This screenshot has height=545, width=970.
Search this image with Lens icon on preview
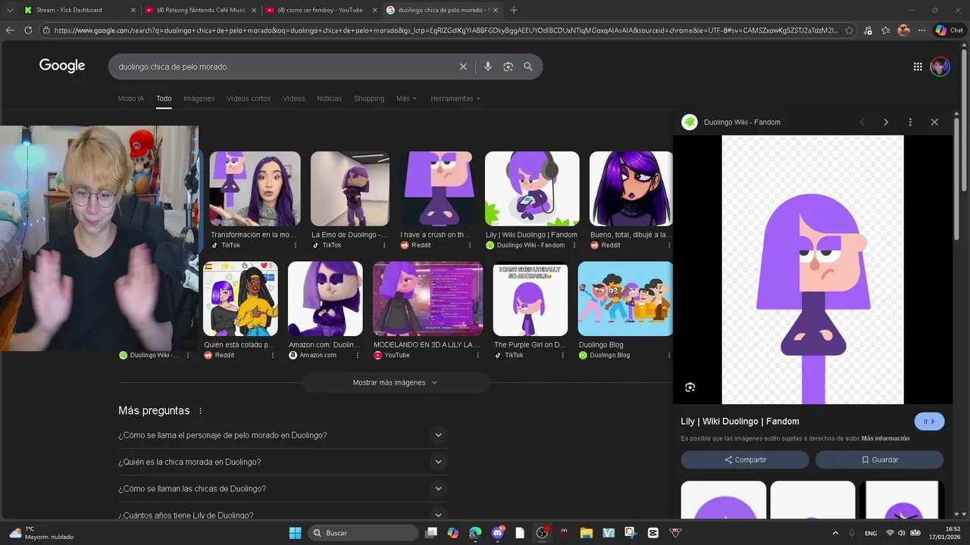point(690,387)
